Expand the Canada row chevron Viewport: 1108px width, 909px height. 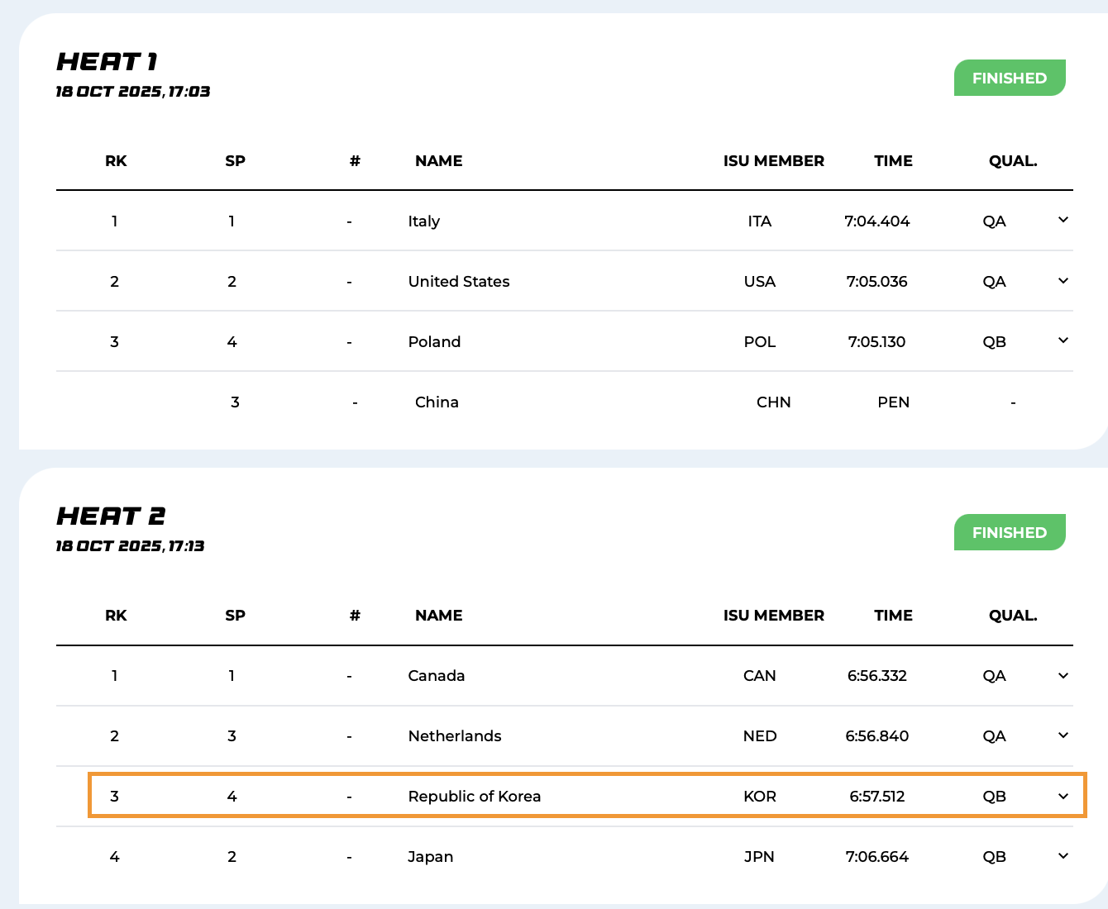(1063, 676)
